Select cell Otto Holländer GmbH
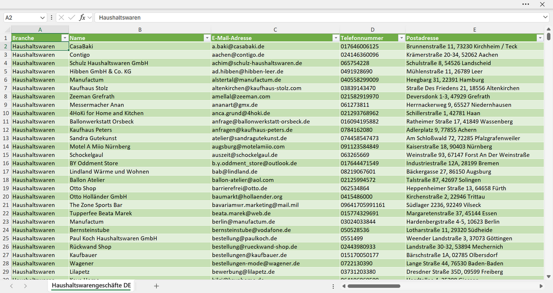 pyautogui.click(x=140, y=197)
